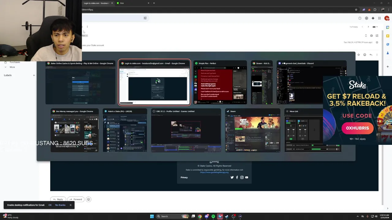Viewport: 392px width, 220px height.
Task: Star the email next to the date
Action: pyautogui.click(x=377, y=42)
